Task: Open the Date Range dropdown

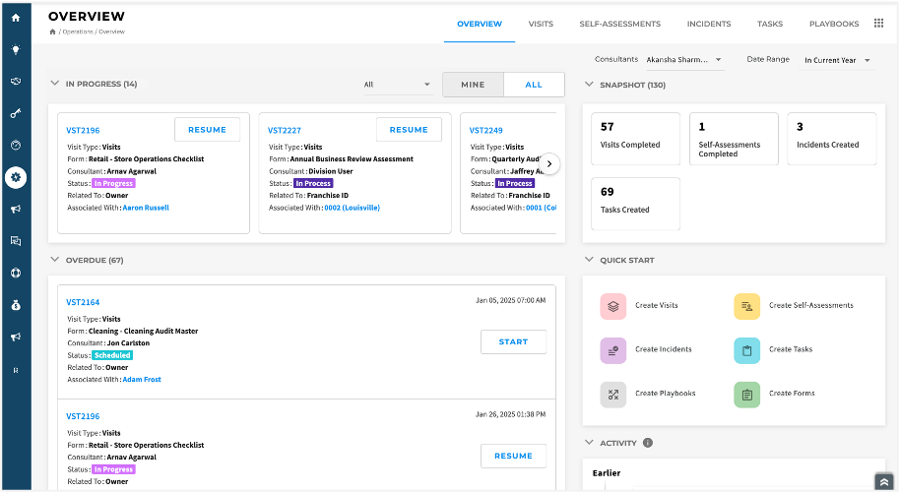Action: coord(837,60)
